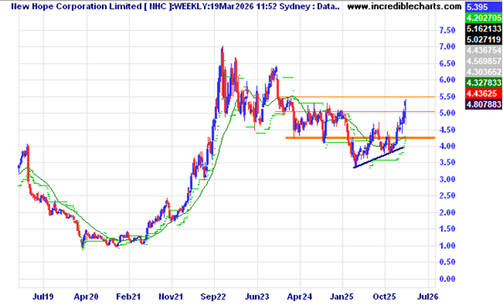Click the red 4.43625 value box

(484, 94)
